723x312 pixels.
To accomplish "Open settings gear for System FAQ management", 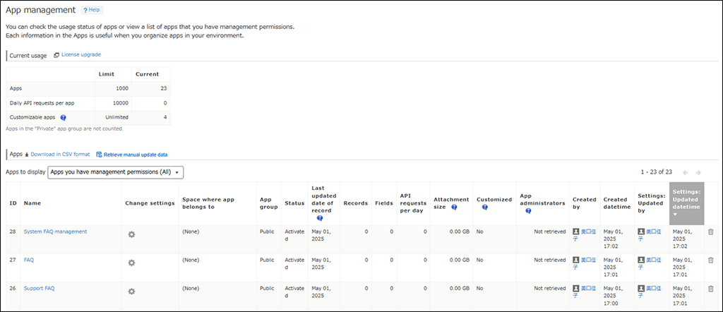I will pos(131,234).
